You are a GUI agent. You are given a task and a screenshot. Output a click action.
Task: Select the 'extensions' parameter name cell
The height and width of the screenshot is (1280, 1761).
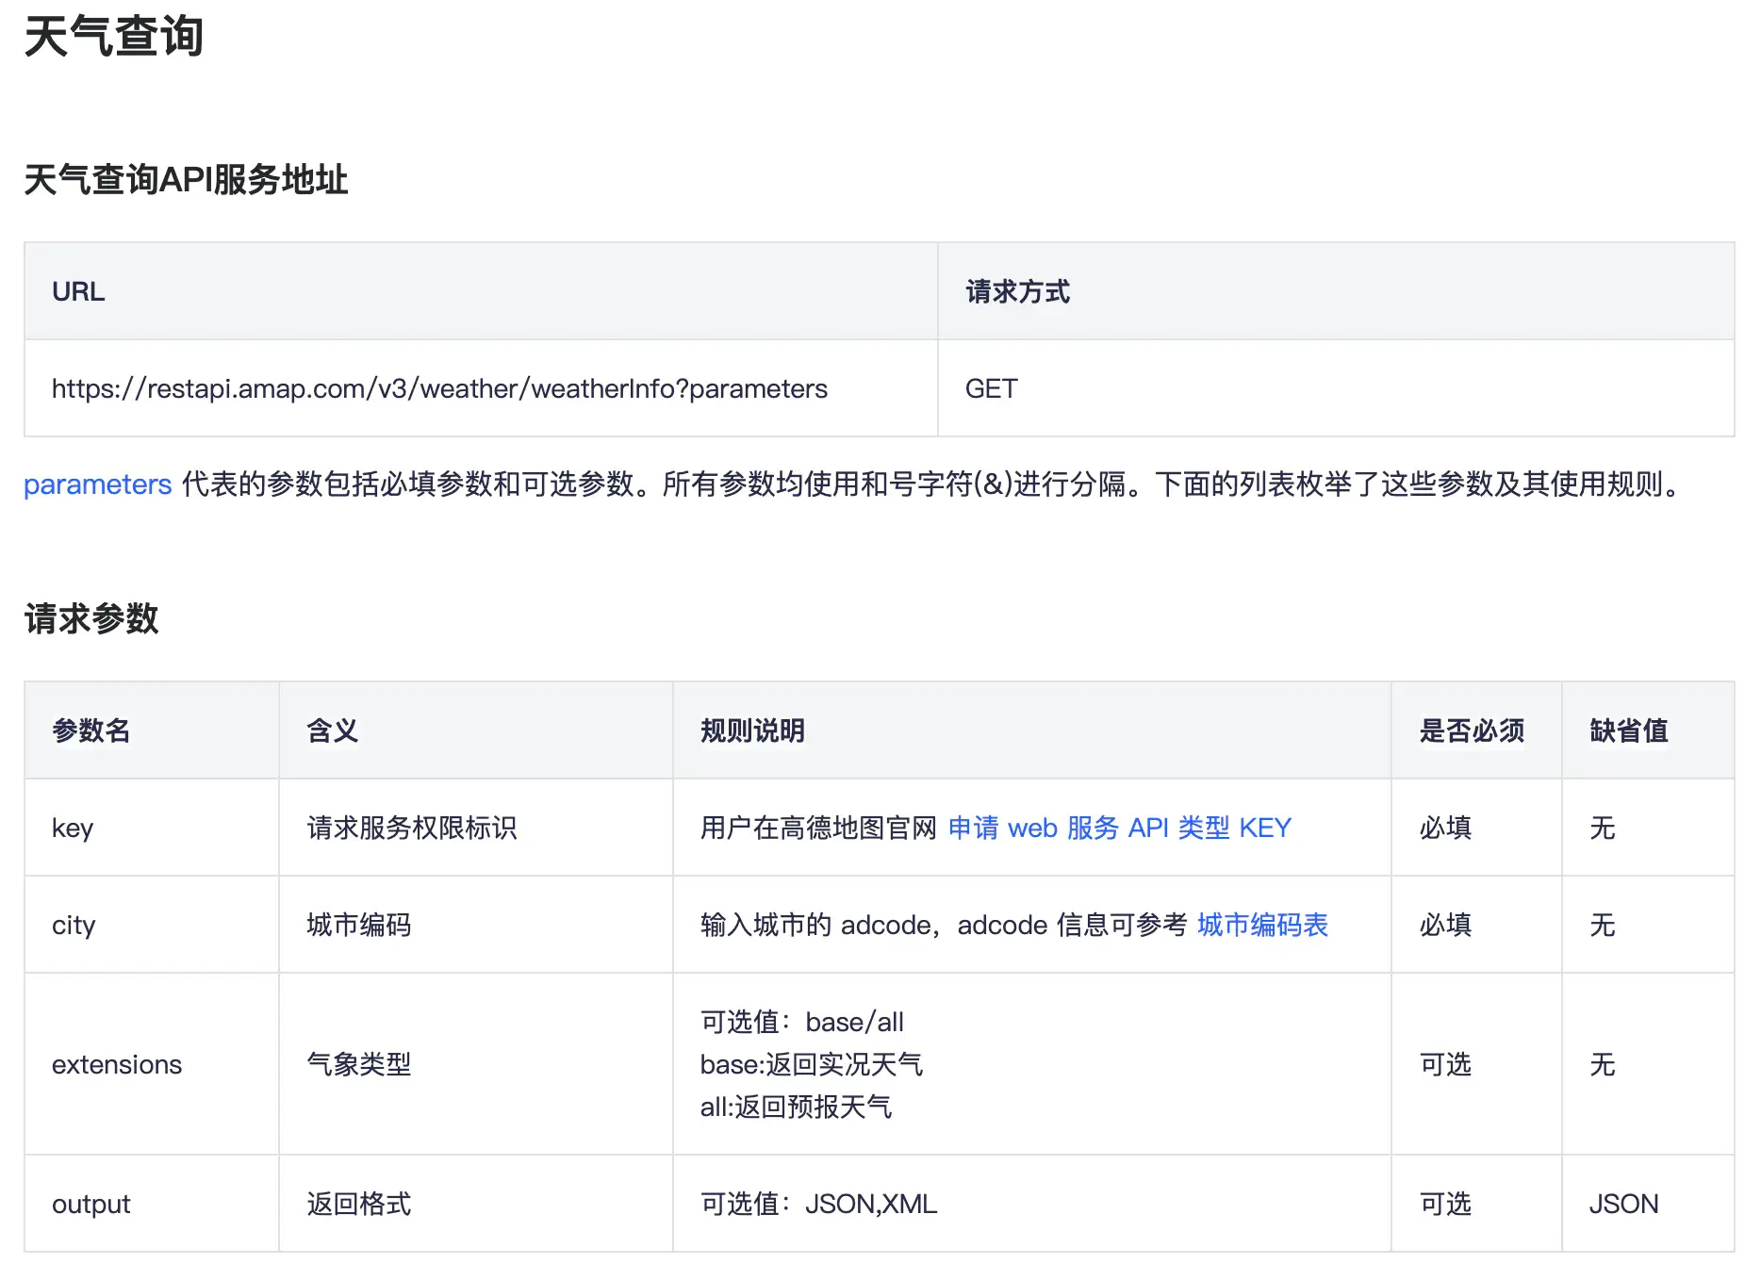(152, 1064)
